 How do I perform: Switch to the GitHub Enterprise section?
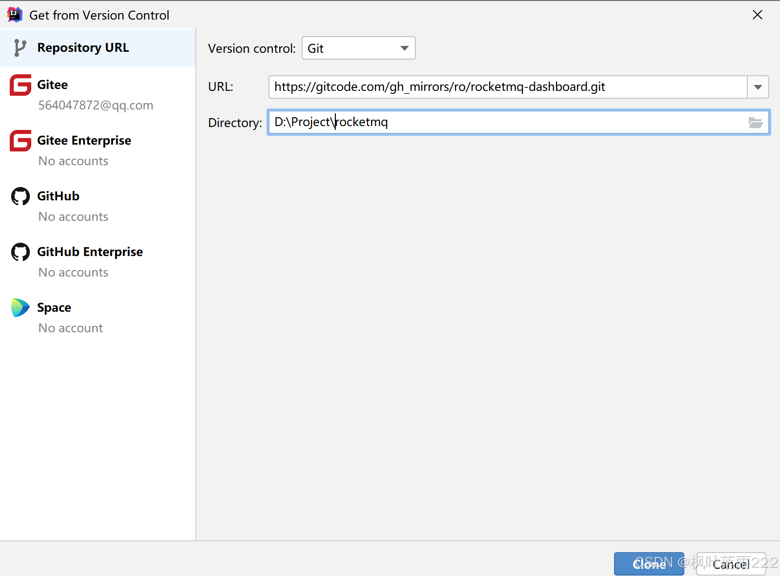(x=98, y=261)
